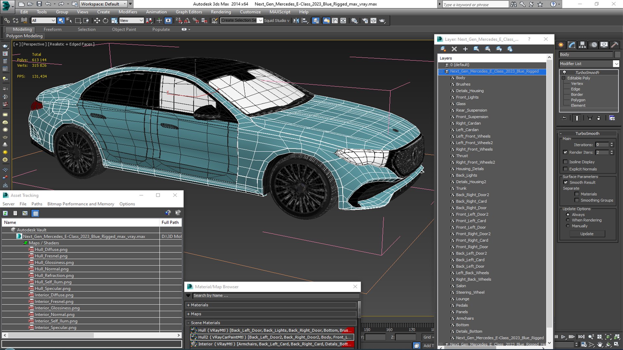This screenshot has width=623, height=350.
Task: Select When Rendering update option
Action: click(x=568, y=220)
